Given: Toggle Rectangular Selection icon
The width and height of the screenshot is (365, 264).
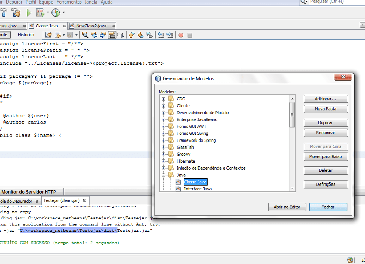Looking at the screenshot, I should (121, 35).
